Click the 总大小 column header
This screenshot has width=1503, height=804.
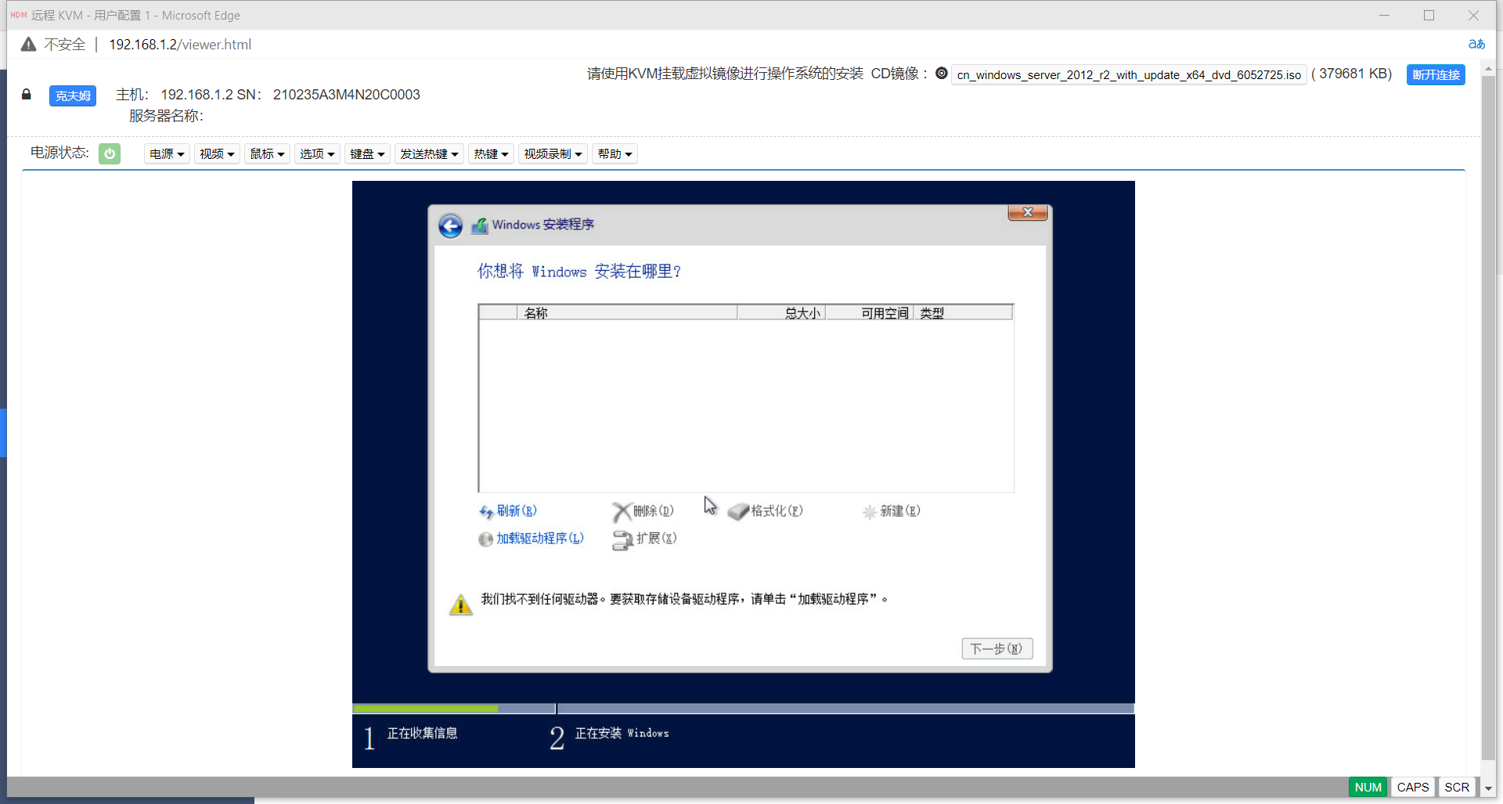click(x=781, y=313)
